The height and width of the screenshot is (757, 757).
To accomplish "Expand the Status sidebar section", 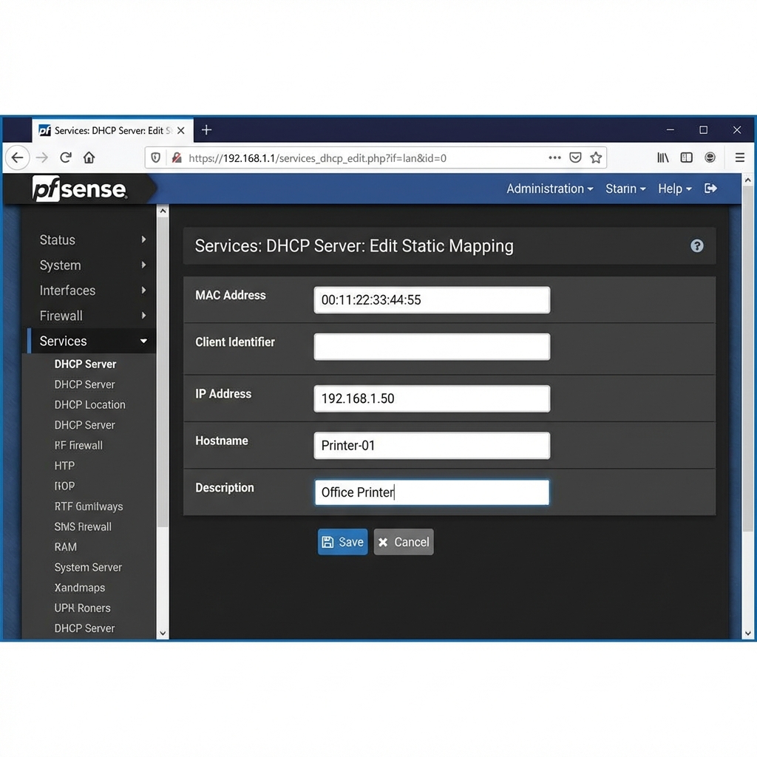I will (92, 240).
